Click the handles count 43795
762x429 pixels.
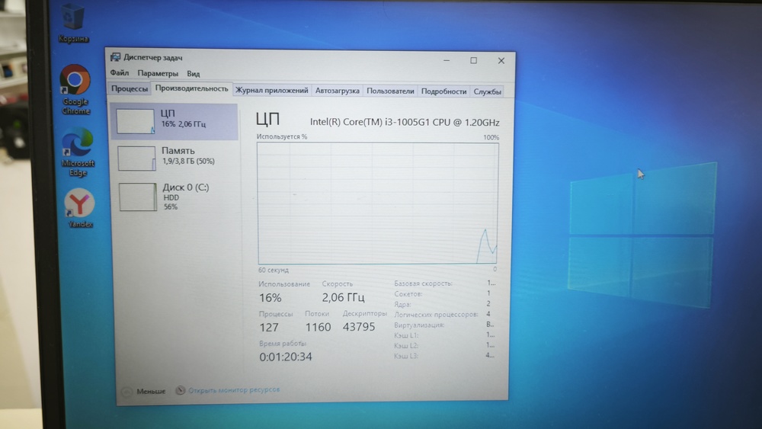pyautogui.click(x=359, y=326)
